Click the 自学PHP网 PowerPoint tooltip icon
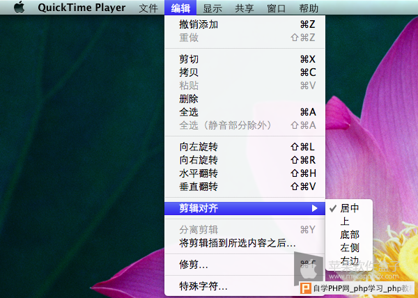The image size is (418, 298). (x=306, y=288)
